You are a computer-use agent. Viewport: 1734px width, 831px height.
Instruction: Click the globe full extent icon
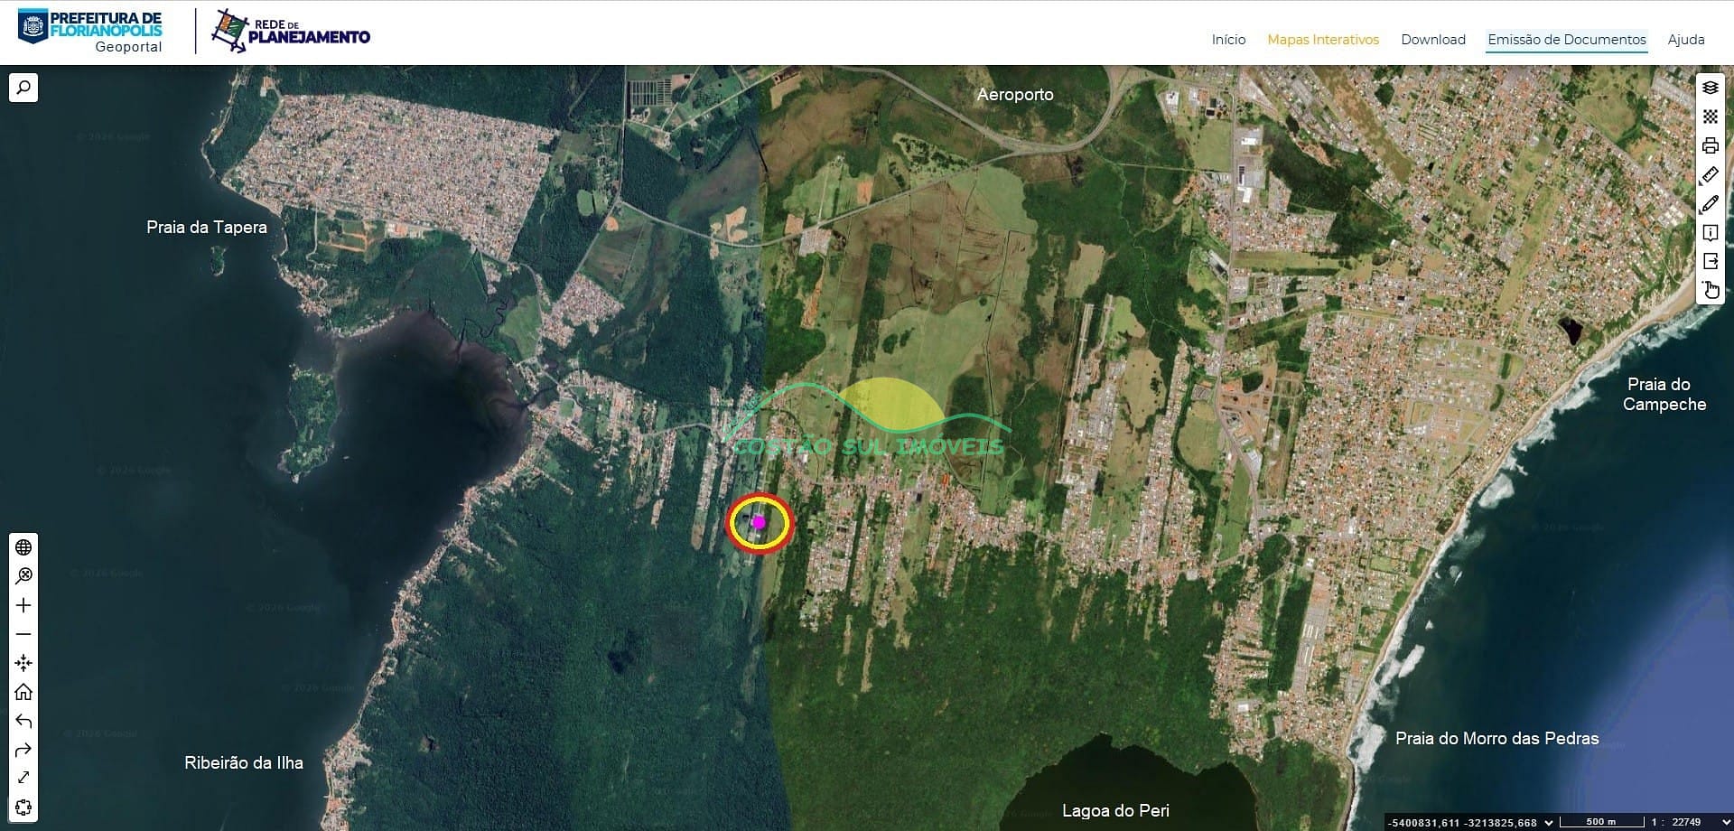[23, 547]
